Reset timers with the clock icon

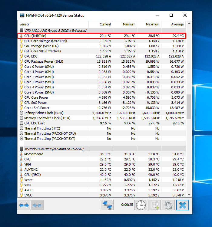pos(141,205)
